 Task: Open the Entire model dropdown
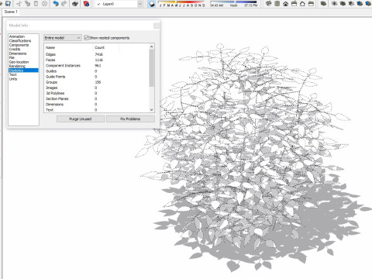tap(63, 38)
